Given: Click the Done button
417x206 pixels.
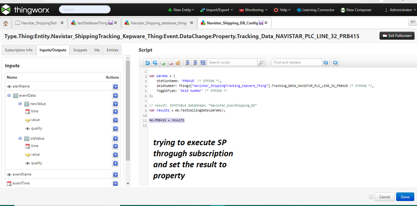Looking at the screenshot, I should tap(405, 197).
